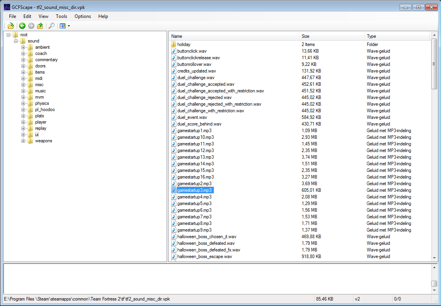Sort by the Size column header
The width and height of the screenshot is (441, 306).
[332, 36]
